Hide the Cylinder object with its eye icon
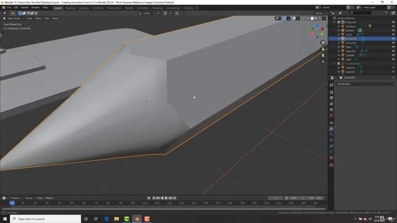 tap(393, 55)
